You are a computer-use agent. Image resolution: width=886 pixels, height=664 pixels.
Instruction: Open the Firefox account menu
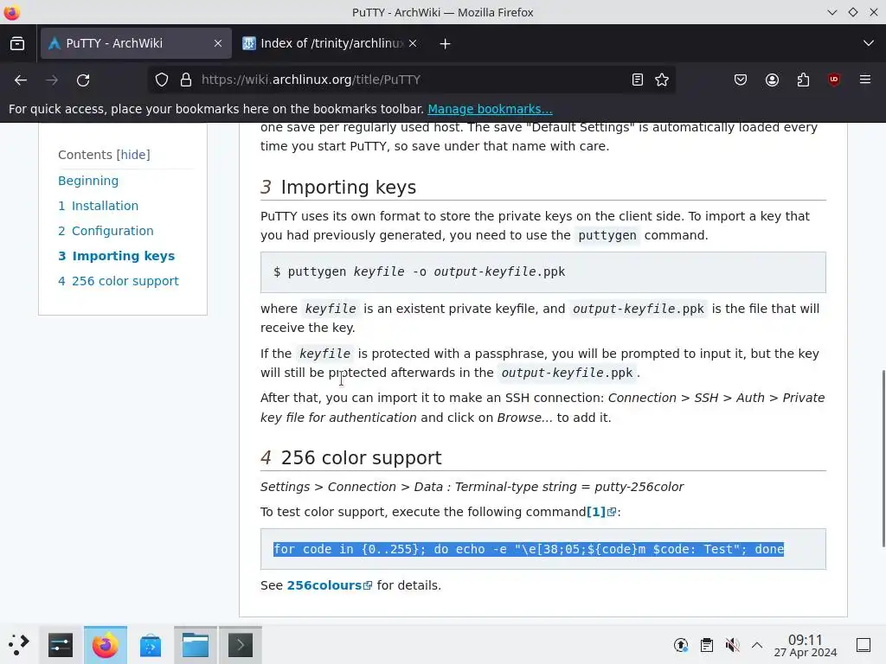(772, 80)
